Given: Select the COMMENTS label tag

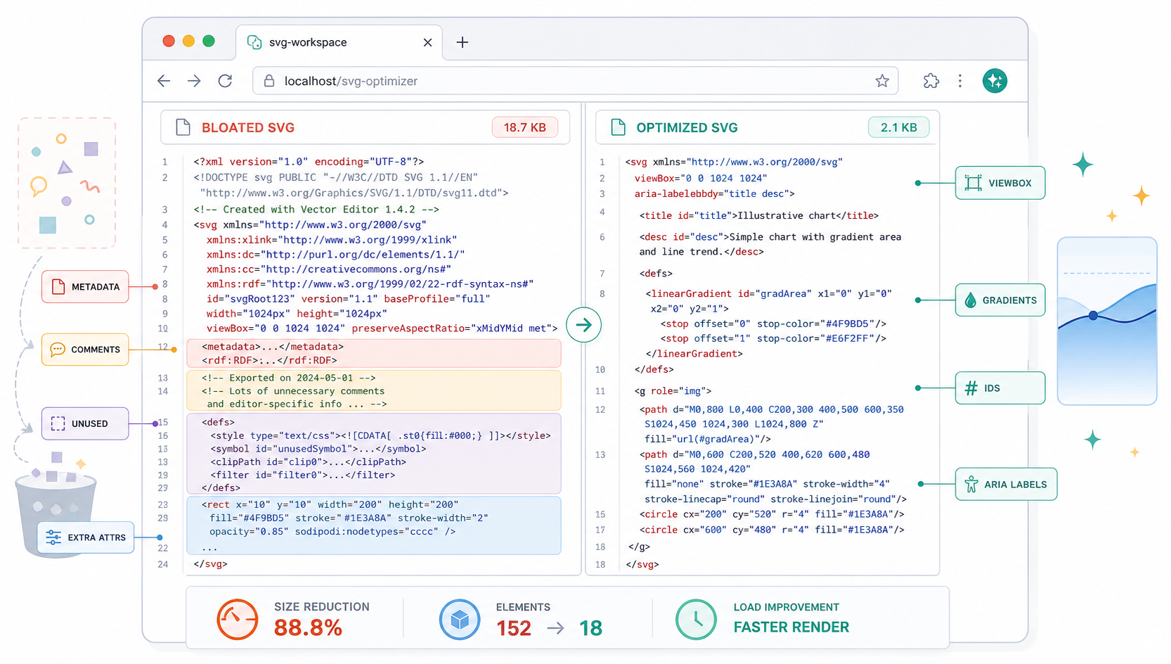Looking at the screenshot, I should click(x=85, y=350).
